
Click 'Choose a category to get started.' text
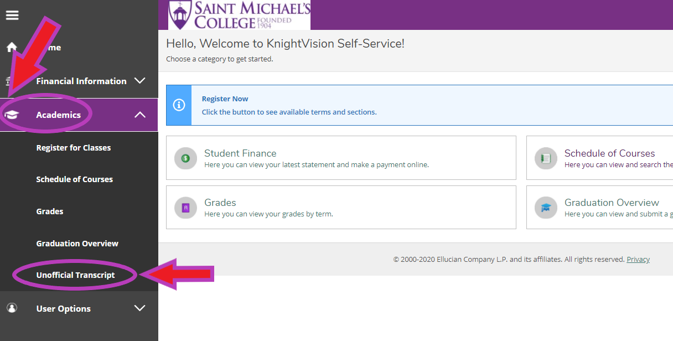(x=220, y=59)
